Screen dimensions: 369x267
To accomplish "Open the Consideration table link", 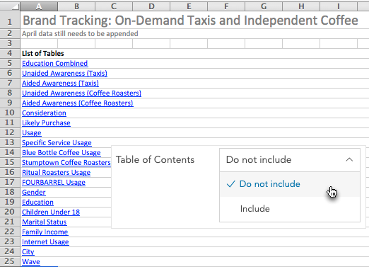I will pyautogui.click(x=44, y=113).
